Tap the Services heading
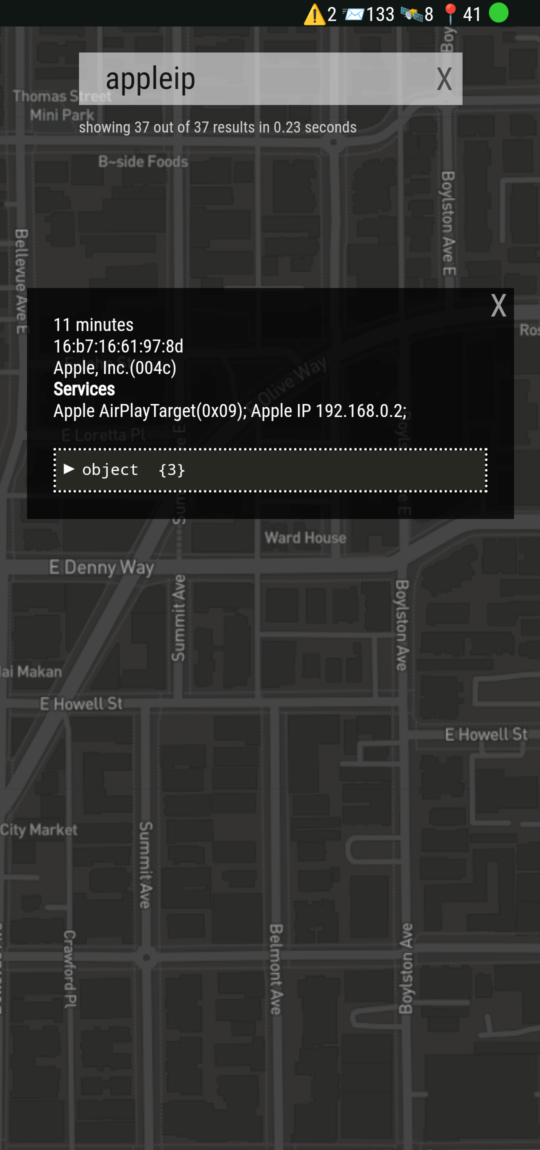The image size is (540, 1150). [x=84, y=389]
